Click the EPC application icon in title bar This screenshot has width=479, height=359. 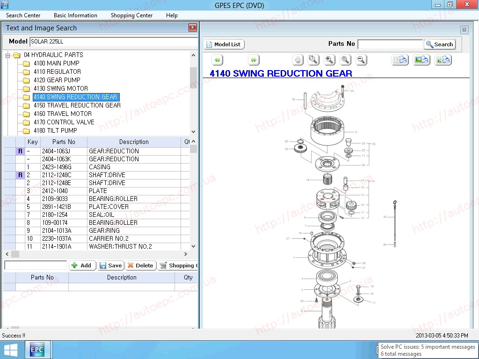coord(5,5)
